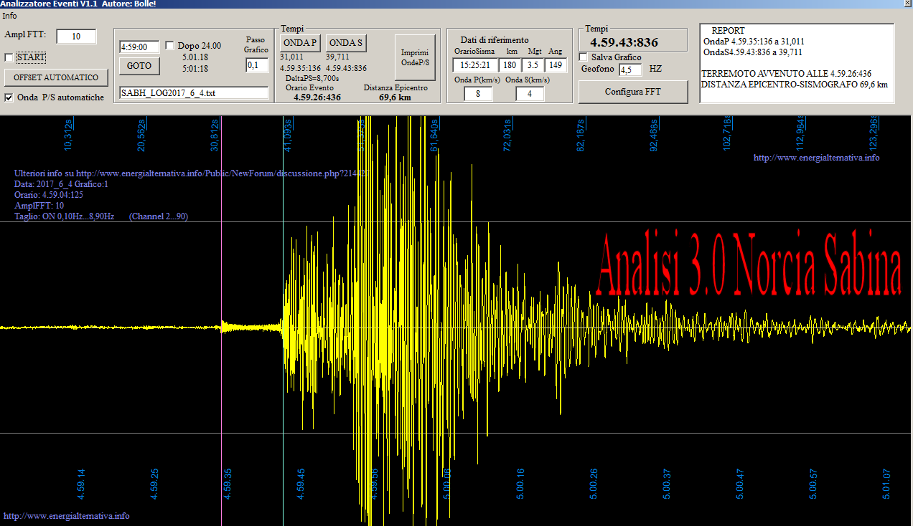Click the Data: 2017_6_4 Grafico:1 text

click(61, 184)
